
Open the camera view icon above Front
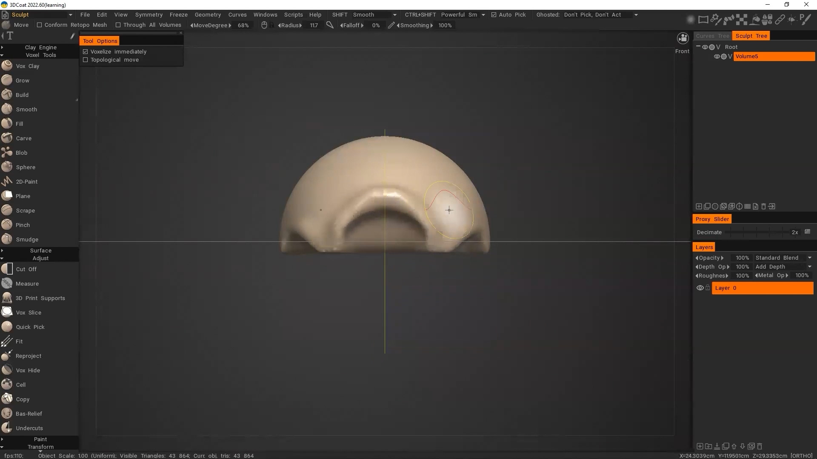(683, 39)
